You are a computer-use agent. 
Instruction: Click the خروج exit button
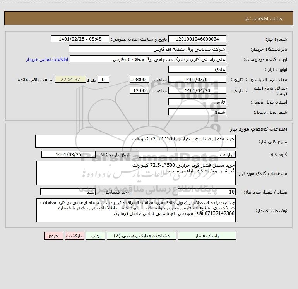[x=53, y=235]
